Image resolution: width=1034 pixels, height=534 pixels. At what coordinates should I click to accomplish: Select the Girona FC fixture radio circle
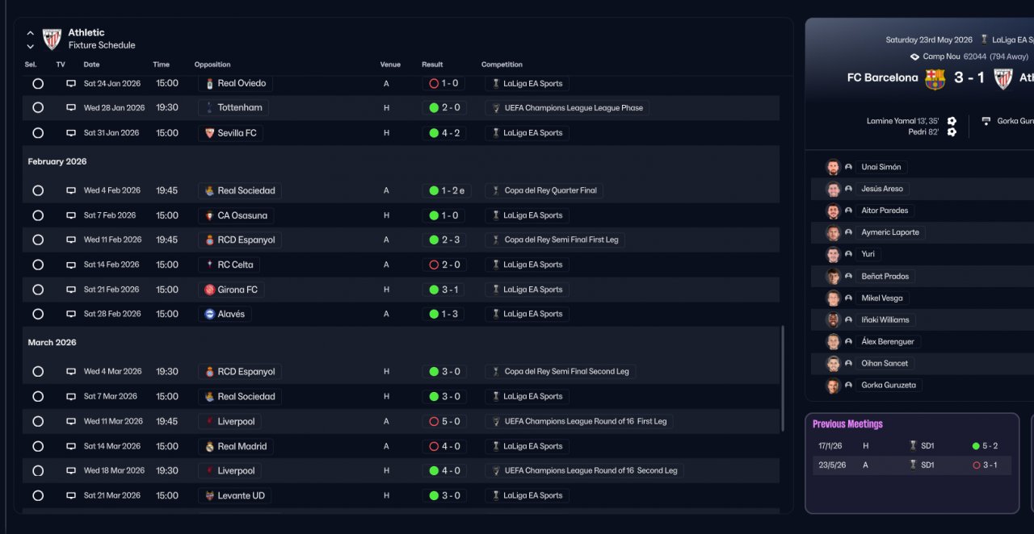point(38,290)
